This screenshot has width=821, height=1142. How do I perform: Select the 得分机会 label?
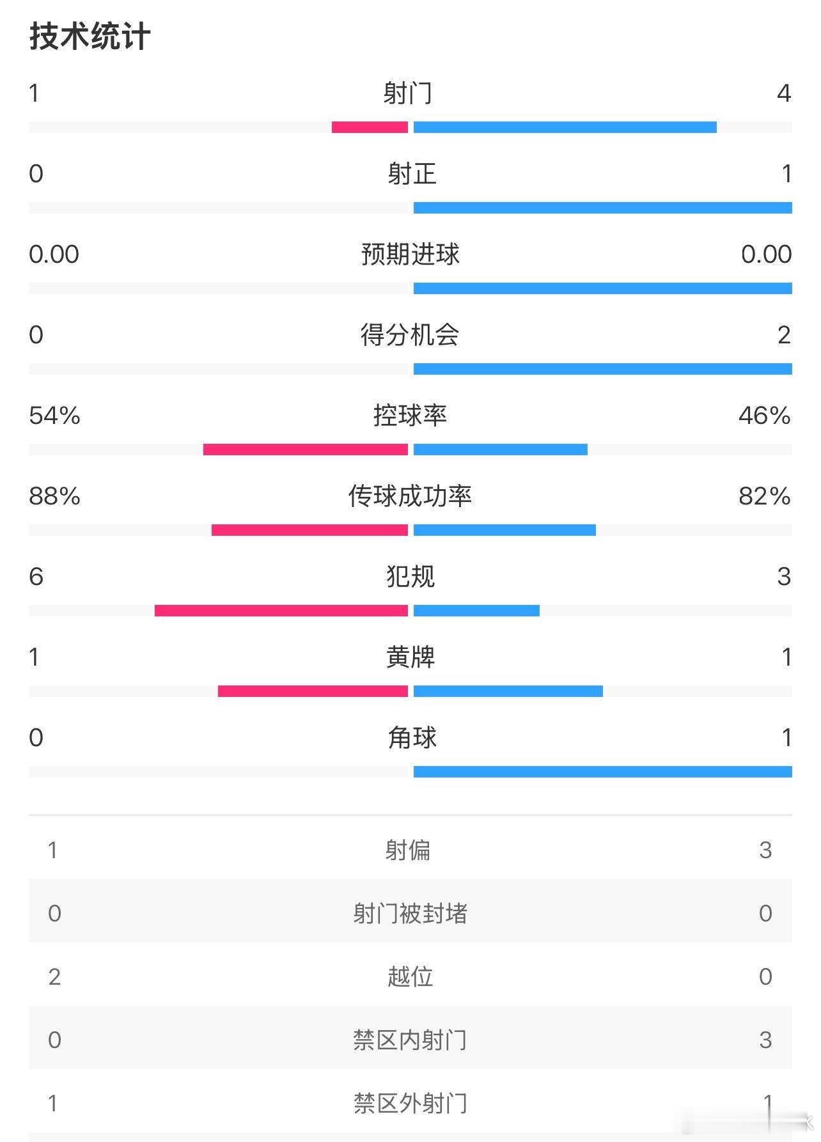pos(410,335)
